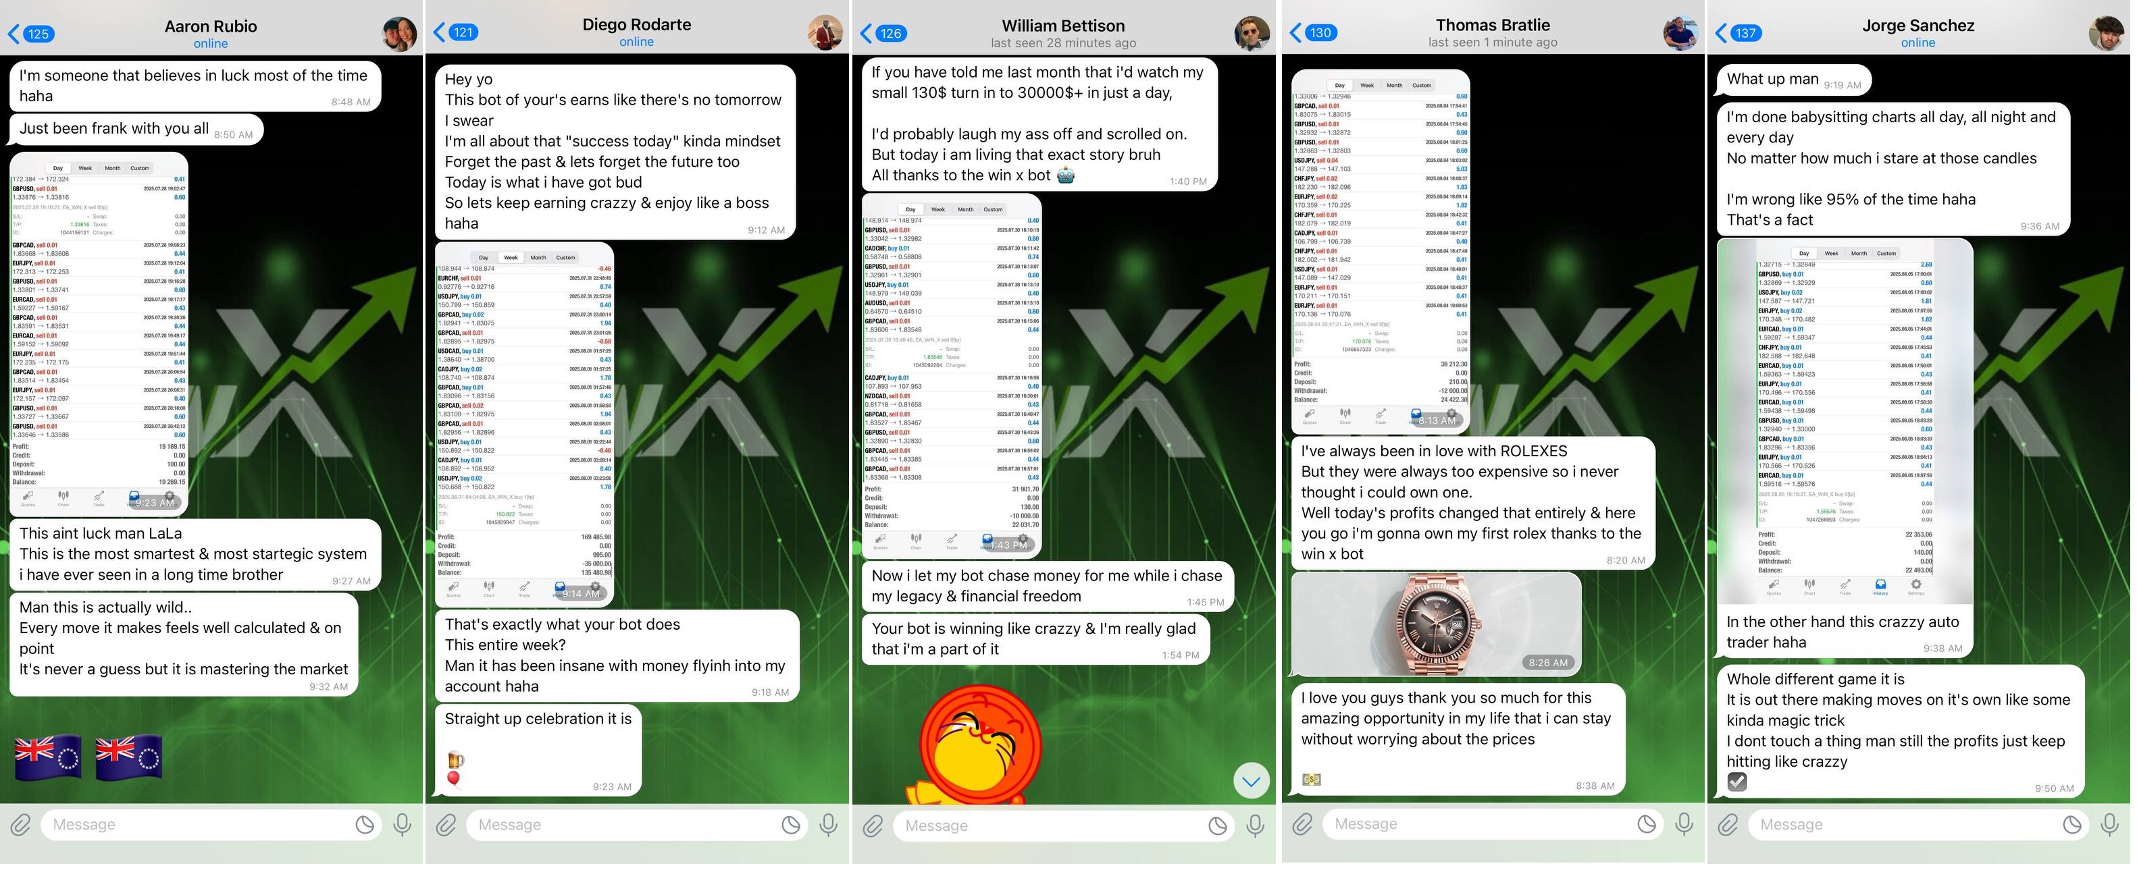Select "If you have told me last month" message
The image size is (2137, 872).
[1039, 124]
